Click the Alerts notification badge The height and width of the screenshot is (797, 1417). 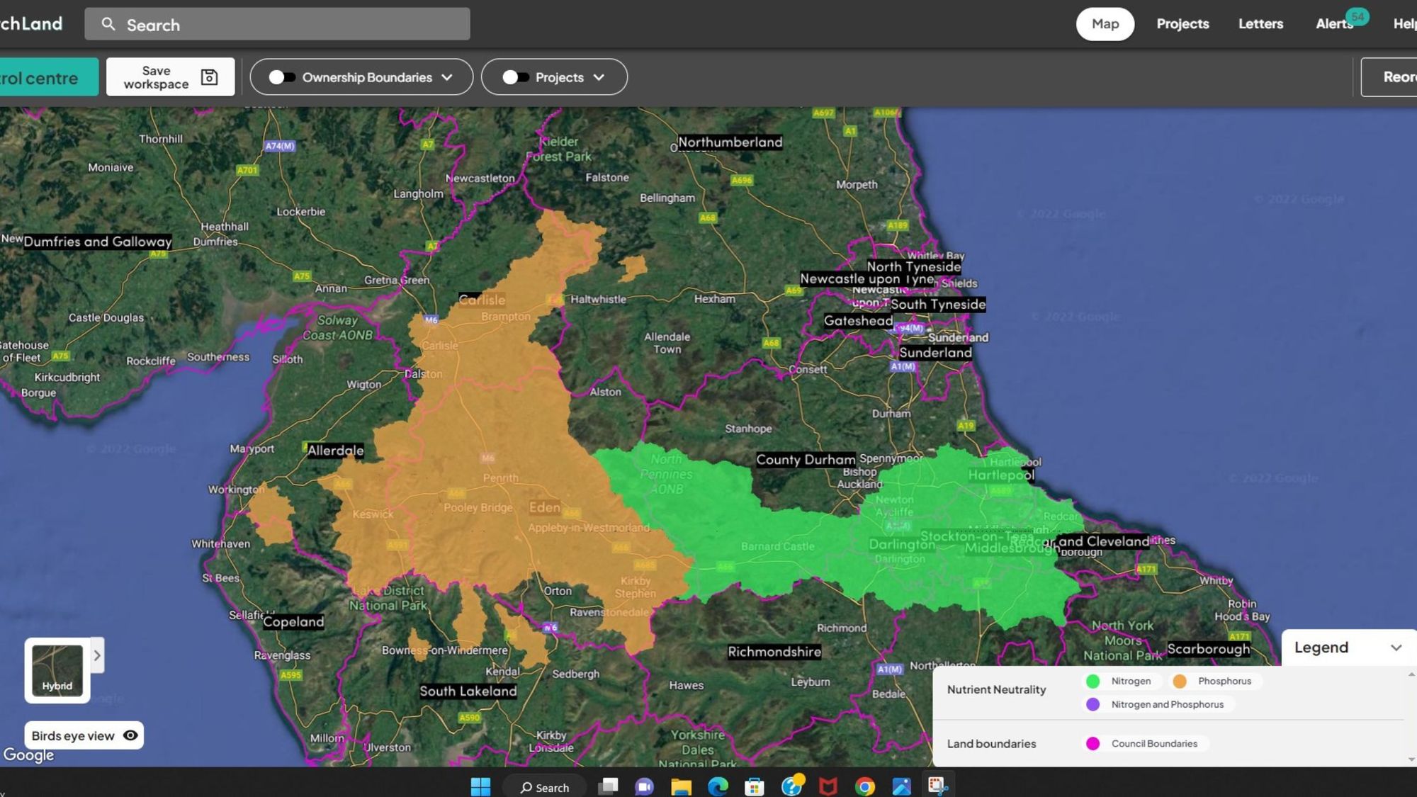pos(1357,14)
